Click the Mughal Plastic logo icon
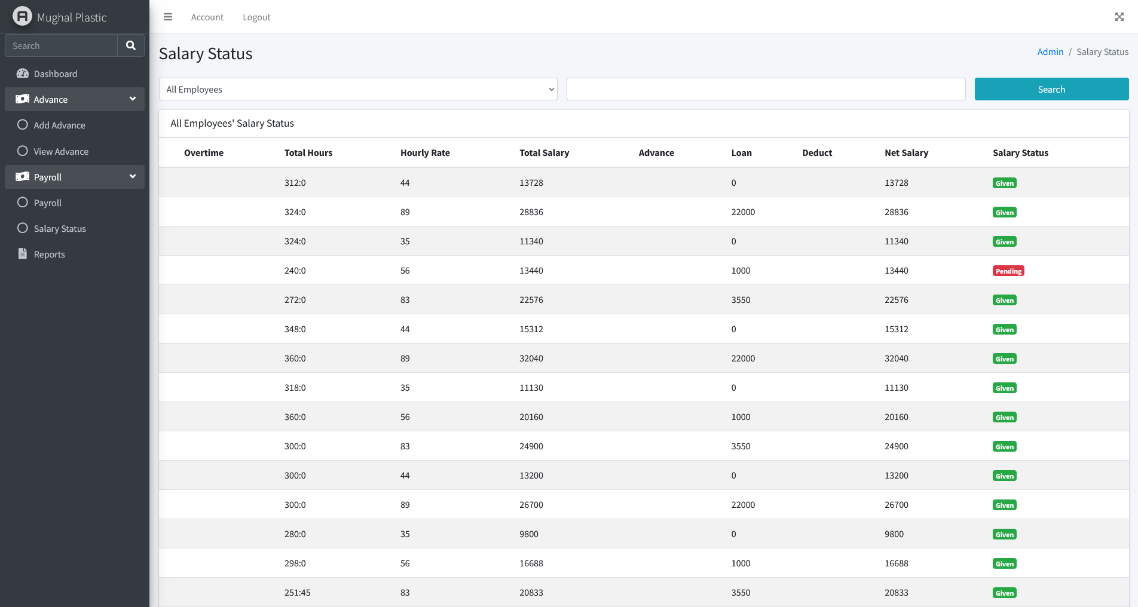This screenshot has width=1138, height=607. (x=22, y=16)
